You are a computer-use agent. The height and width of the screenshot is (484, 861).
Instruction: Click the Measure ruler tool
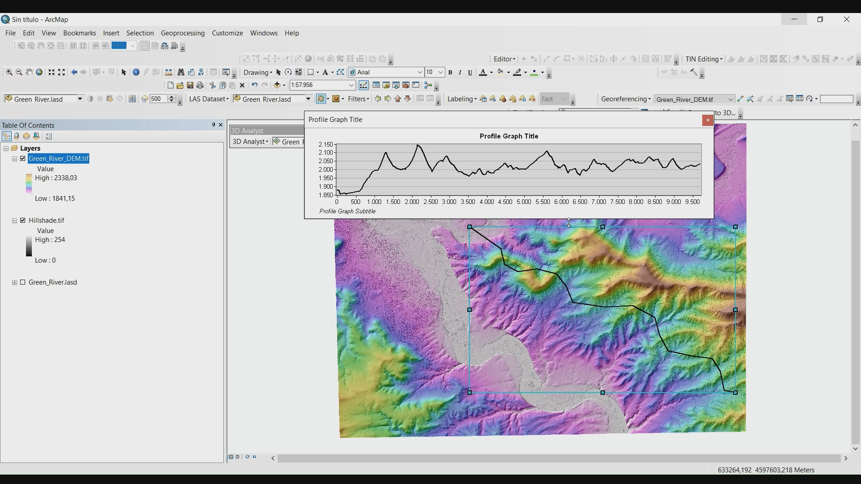tap(169, 72)
